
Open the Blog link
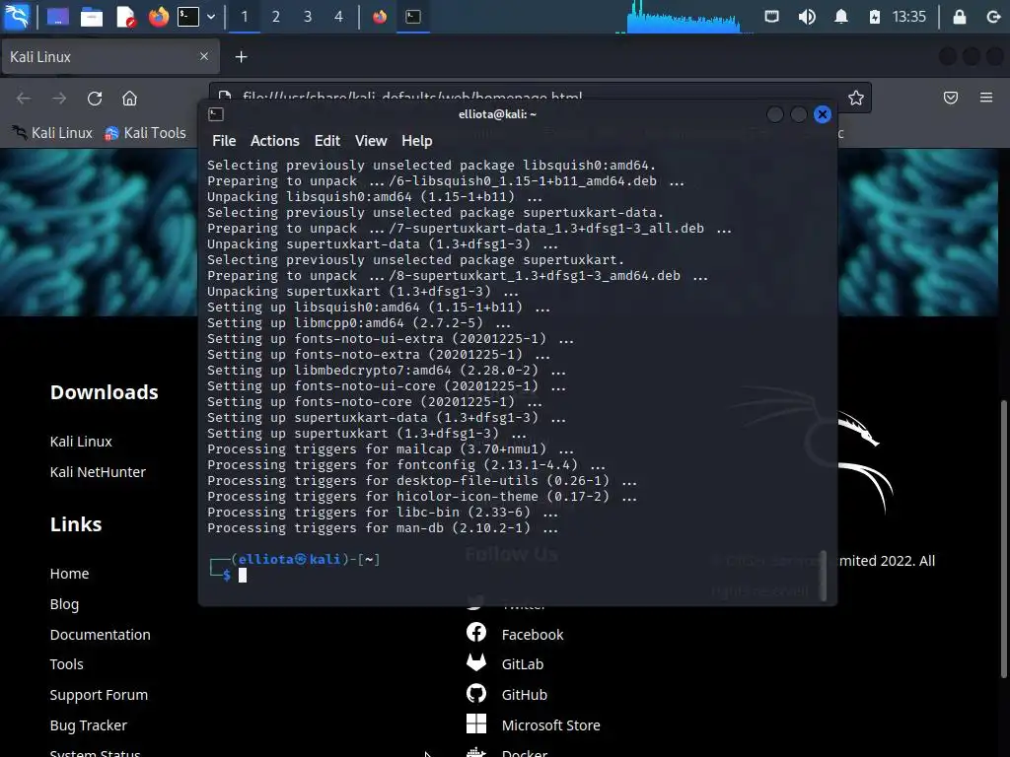[64, 604]
